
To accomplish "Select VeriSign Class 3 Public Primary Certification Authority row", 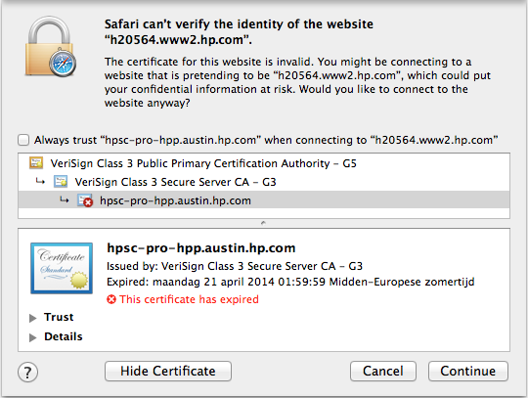I will click(x=264, y=163).
